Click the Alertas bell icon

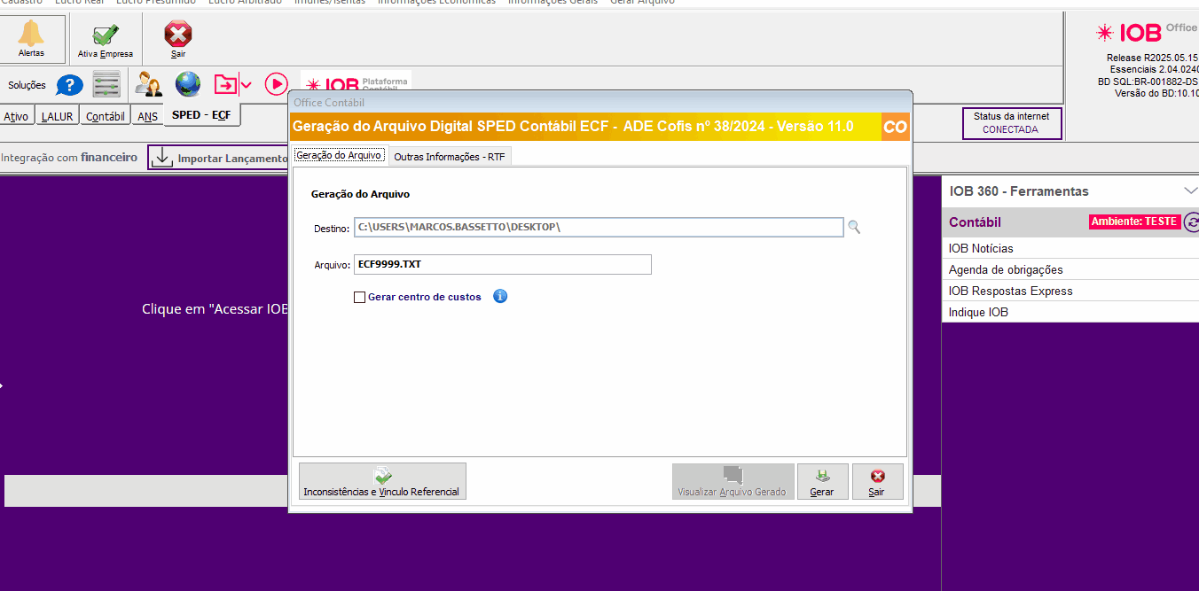pos(31,35)
